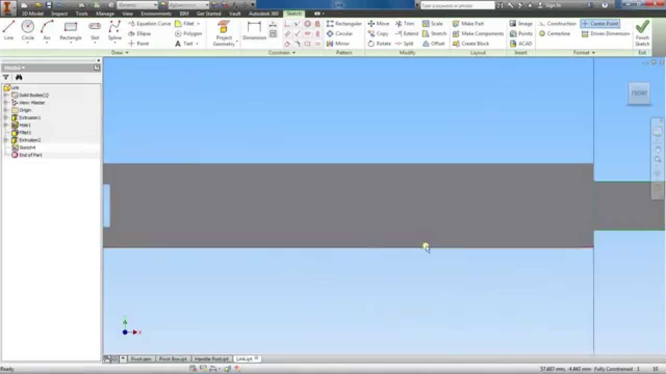Select the Line sketch tool
This screenshot has height=374, width=666.
[9, 31]
